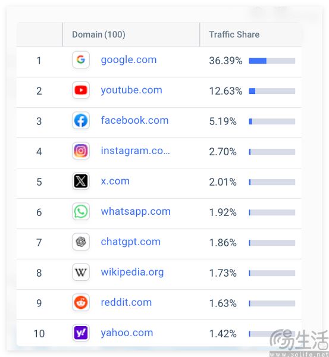Click the google.com traffic share bar
329x357 pixels.
272,61
